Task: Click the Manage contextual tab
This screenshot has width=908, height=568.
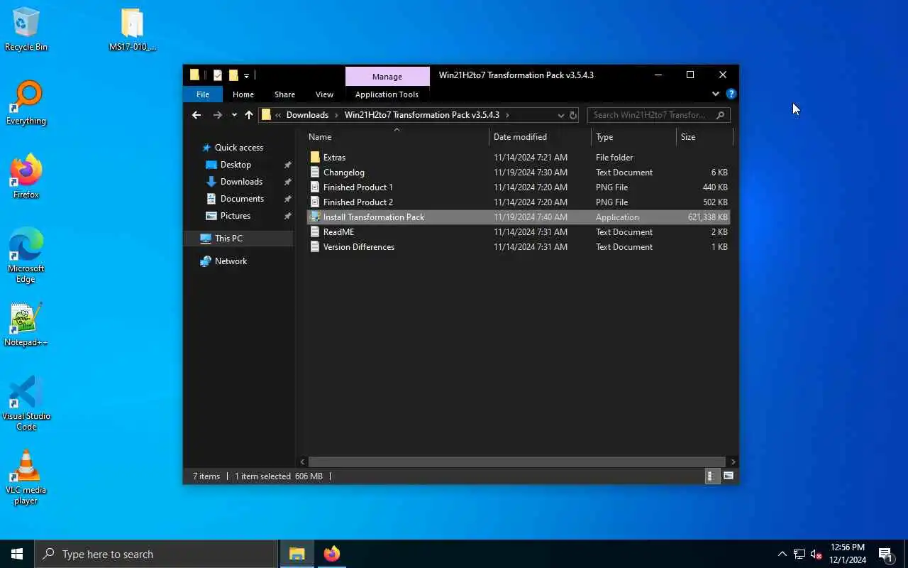Action: click(387, 77)
